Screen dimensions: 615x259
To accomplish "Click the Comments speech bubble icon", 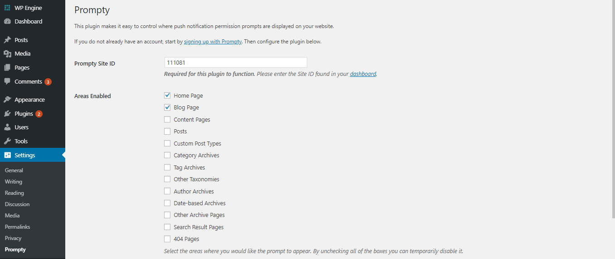I will point(7,81).
